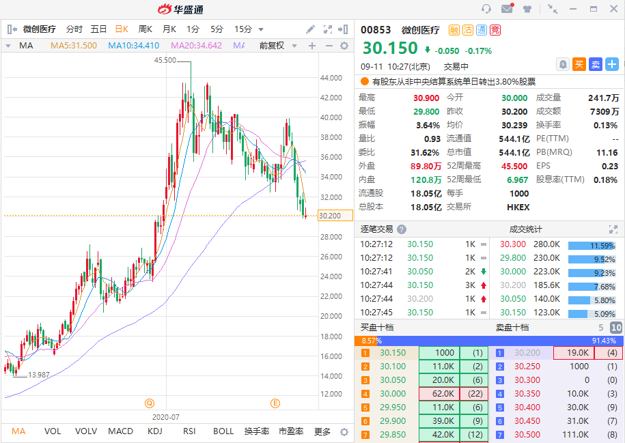Click the 通 stock connect tag icon

pos(482,30)
